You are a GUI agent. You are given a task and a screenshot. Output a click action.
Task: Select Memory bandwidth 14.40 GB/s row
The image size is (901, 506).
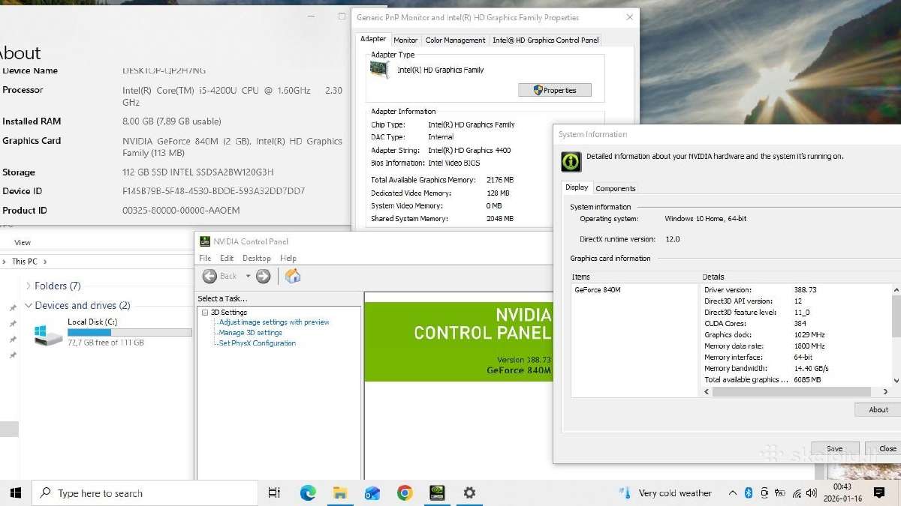(x=796, y=368)
